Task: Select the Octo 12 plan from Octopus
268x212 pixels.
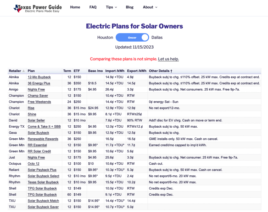Action: (33, 163)
